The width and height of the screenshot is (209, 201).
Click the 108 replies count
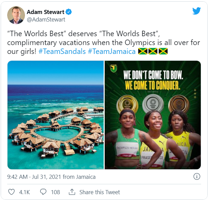click(x=55, y=192)
